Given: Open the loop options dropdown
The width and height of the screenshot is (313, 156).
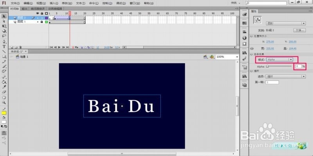Looking at the screenshot, I should pos(286,76).
